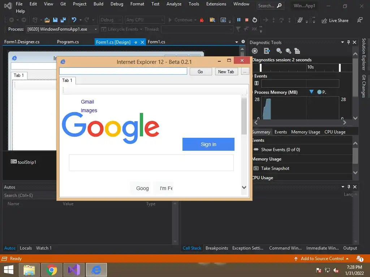
Task: Click the pause icon in Events track
Action: [257, 83]
